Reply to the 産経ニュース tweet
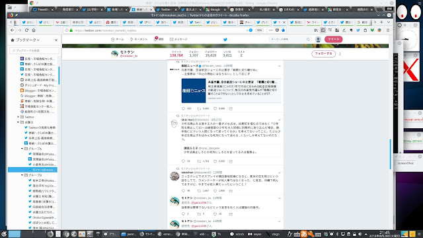The image size is (423, 238). [184, 108]
